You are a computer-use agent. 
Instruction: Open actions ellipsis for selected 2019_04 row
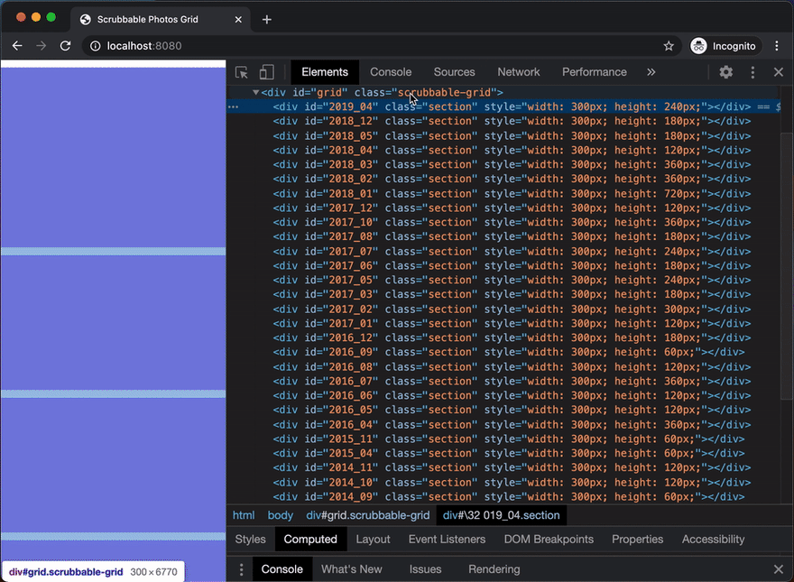234,106
